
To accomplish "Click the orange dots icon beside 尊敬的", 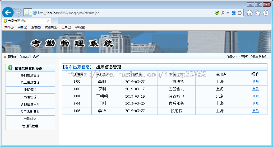I will 5,57.
